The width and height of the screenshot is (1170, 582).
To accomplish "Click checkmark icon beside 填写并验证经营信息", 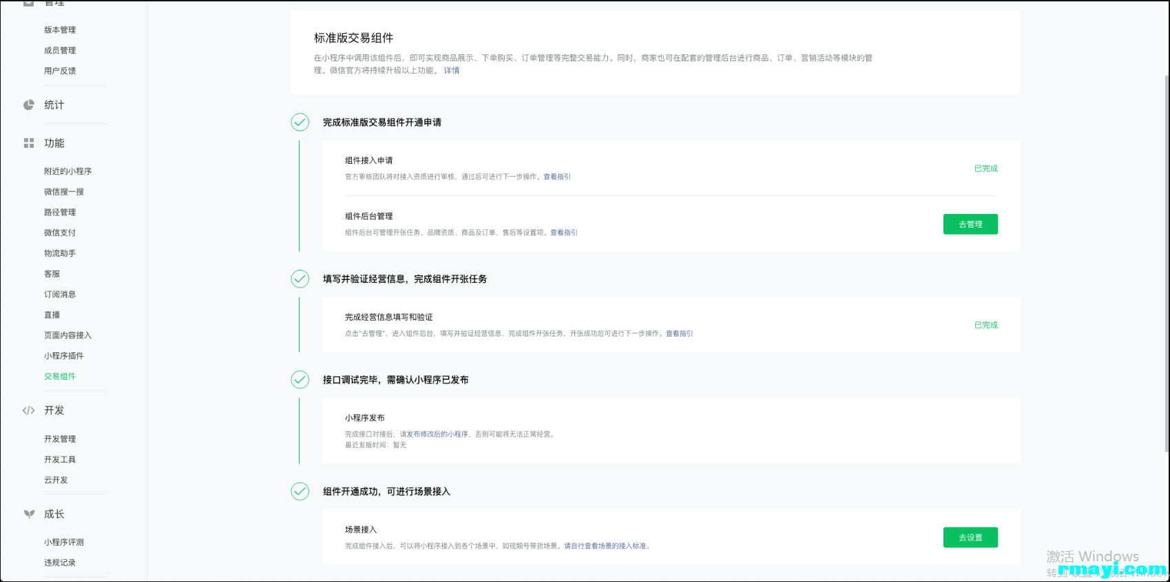I will [300, 279].
